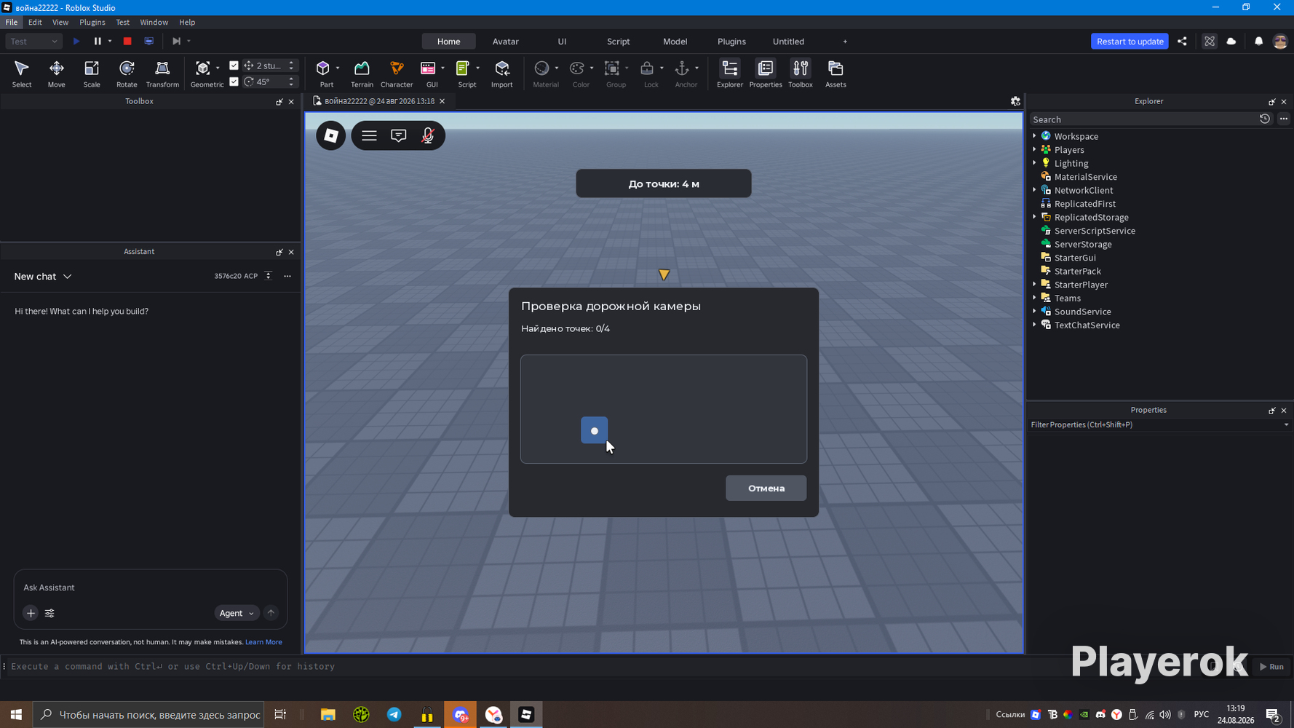Viewport: 1294px width, 728px height.
Task: Increase the 45° rotation snap stepper
Action: (292, 79)
